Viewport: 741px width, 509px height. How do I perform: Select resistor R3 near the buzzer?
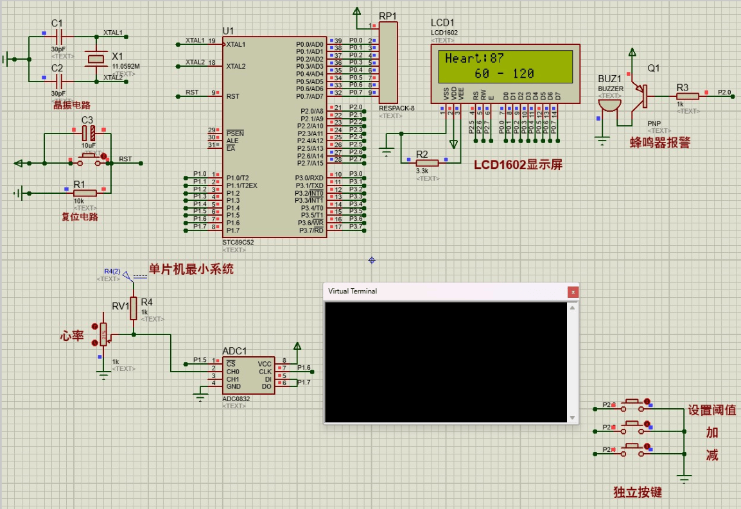[687, 96]
